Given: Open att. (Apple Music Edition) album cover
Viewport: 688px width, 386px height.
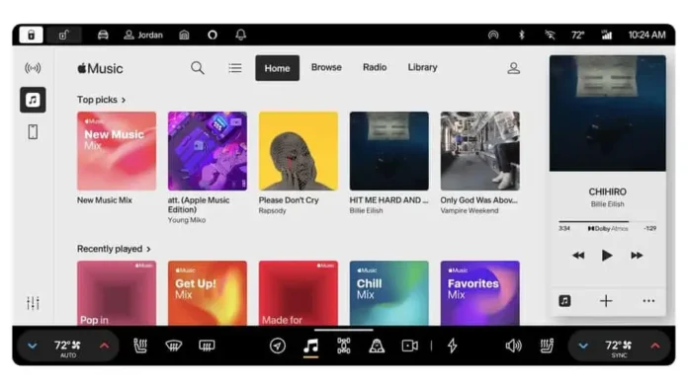Looking at the screenshot, I should tap(208, 151).
